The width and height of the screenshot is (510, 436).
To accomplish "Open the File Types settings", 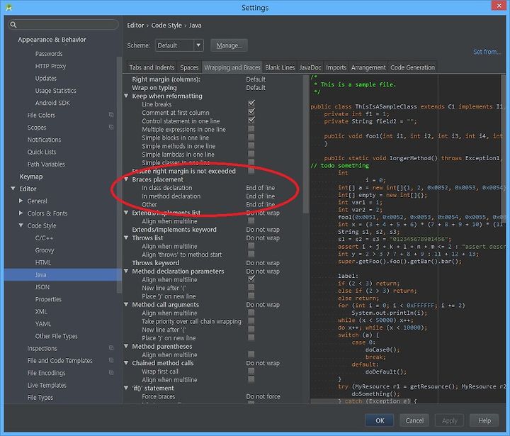I will click(40, 398).
